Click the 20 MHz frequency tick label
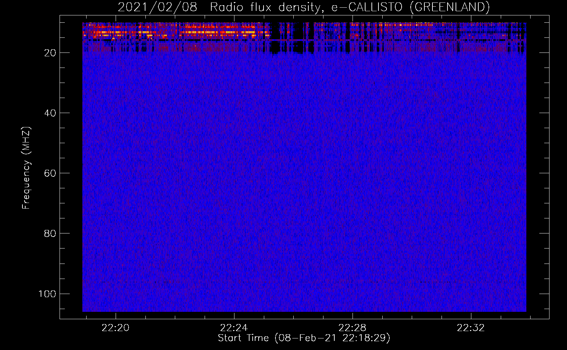The height and width of the screenshot is (350, 567). pos(50,53)
